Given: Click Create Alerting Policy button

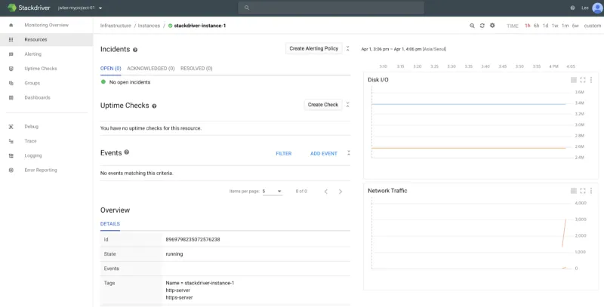Looking at the screenshot, I should pos(313,48).
